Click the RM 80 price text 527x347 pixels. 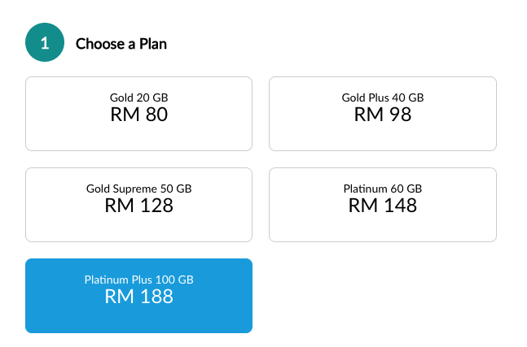tap(138, 115)
